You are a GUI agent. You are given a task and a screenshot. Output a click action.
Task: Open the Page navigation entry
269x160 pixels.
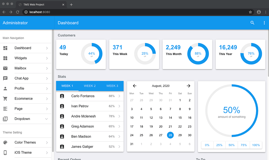(x=18, y=109)
